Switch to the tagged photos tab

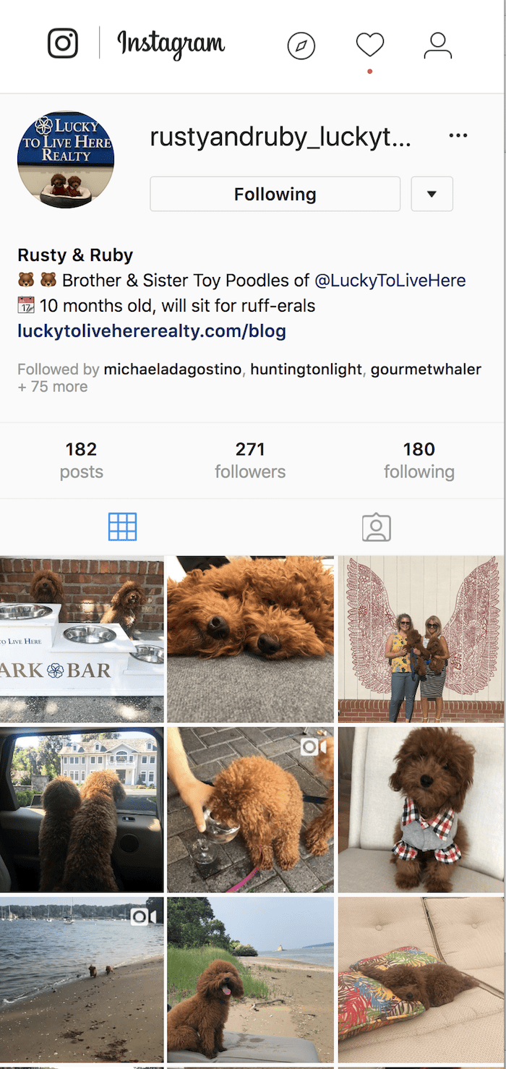tap(377, 527)
